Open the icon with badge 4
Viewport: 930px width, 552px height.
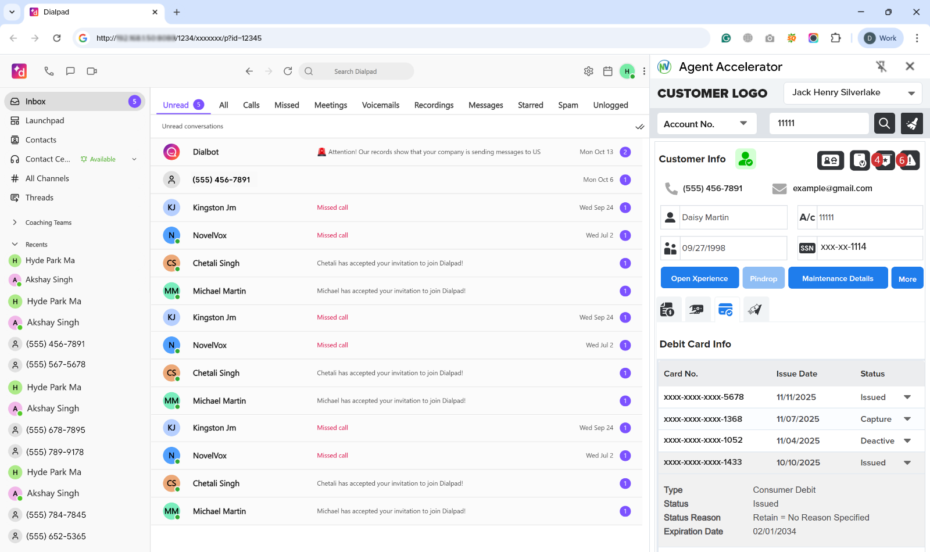(x=884, y=160)
